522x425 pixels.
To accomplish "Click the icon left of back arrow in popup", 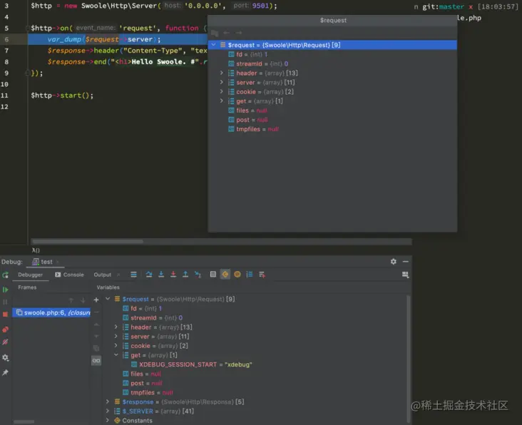I will coord(215,33).
